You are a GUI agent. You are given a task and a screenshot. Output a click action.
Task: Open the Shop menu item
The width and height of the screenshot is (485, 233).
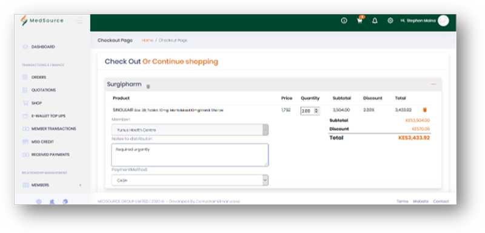pyautogui.click(x=36, y=103)
